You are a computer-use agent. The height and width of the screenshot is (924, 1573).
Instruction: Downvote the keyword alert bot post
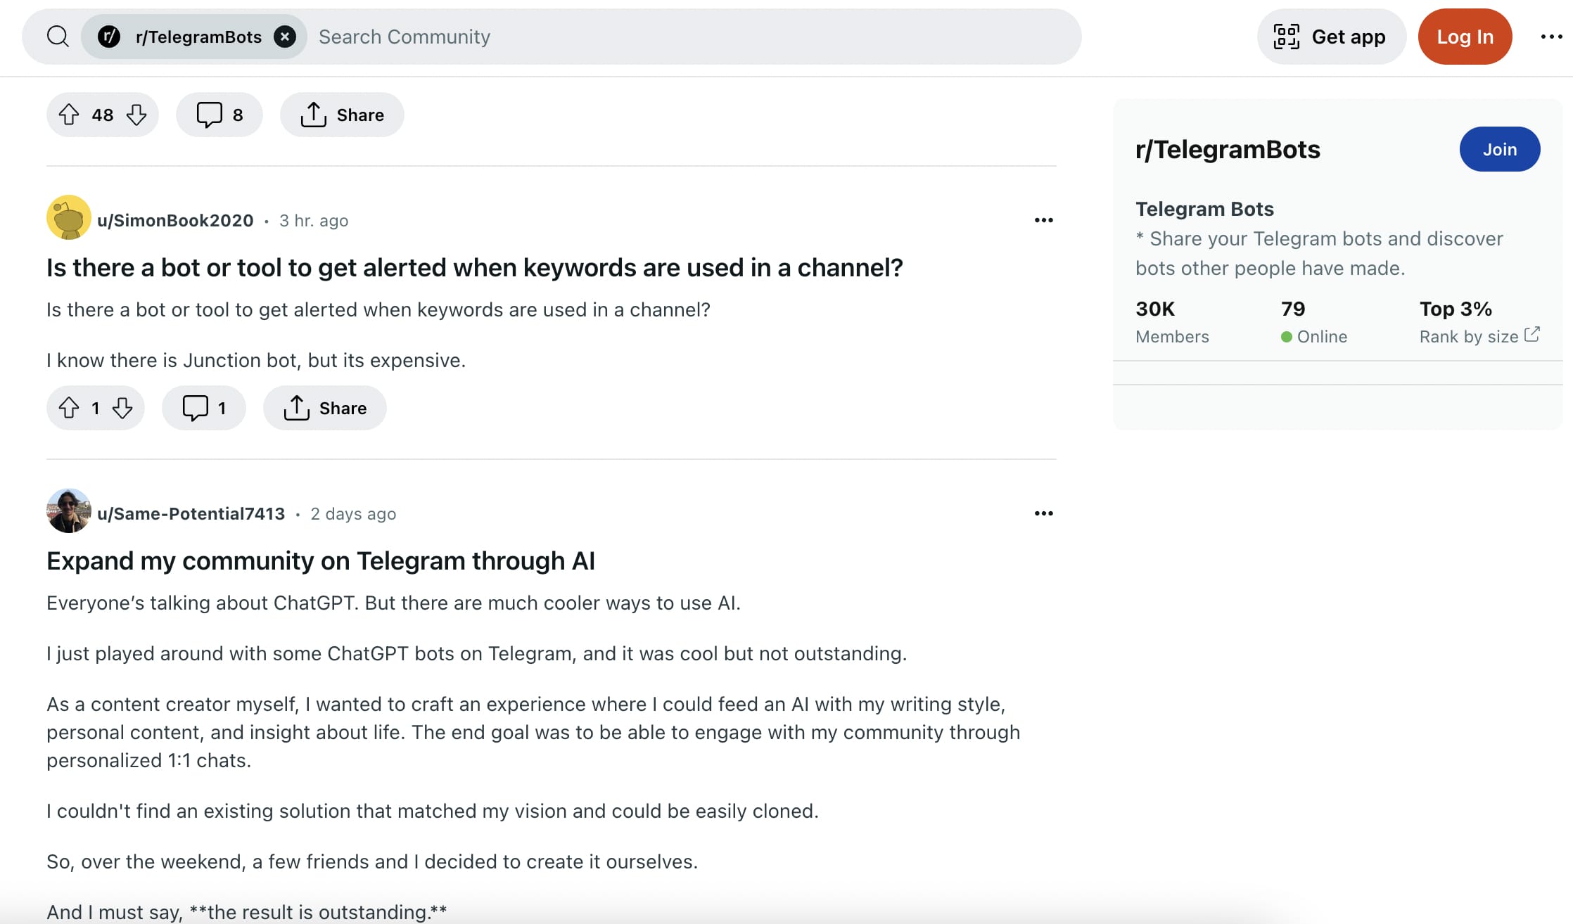tap(122, 408)
